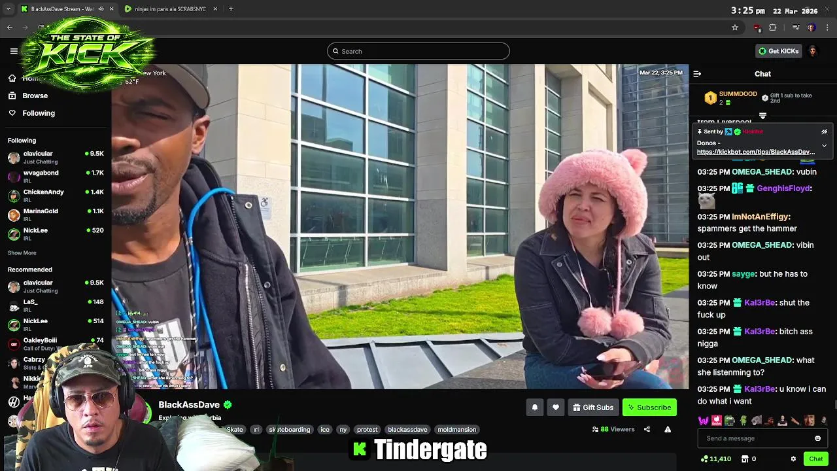Insert the purple W emote
The image size is (837, 471).
[x=703, y=421]
